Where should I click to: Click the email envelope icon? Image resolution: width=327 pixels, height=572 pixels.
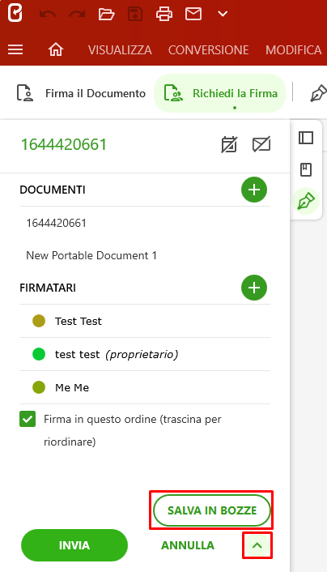193,15
